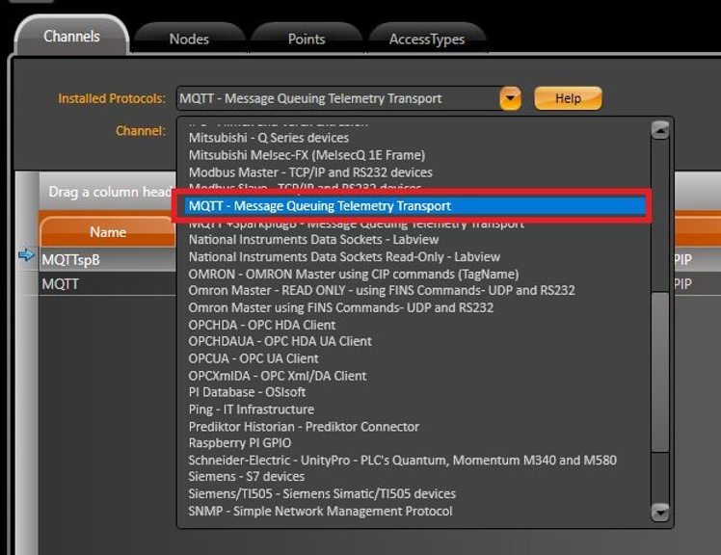Select the MQTT channel row
Screen dimensions: 721x555
[x=109, y=284]
